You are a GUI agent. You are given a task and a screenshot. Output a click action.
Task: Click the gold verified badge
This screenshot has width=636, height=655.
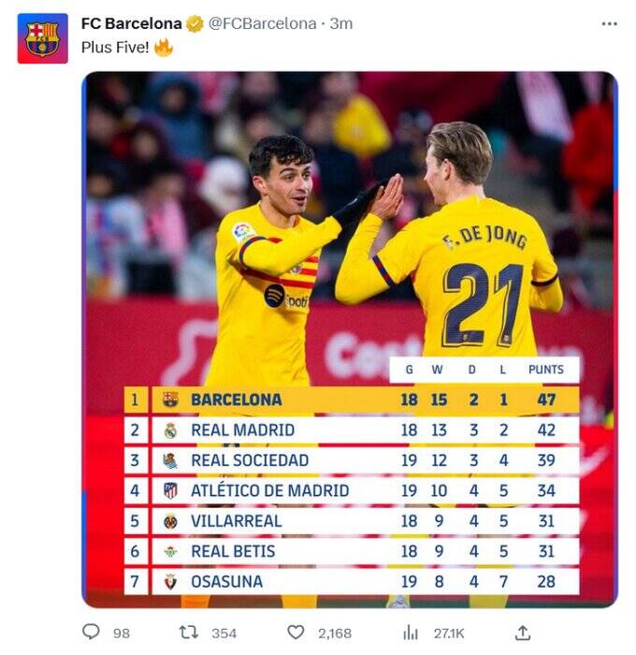(195, 23)
